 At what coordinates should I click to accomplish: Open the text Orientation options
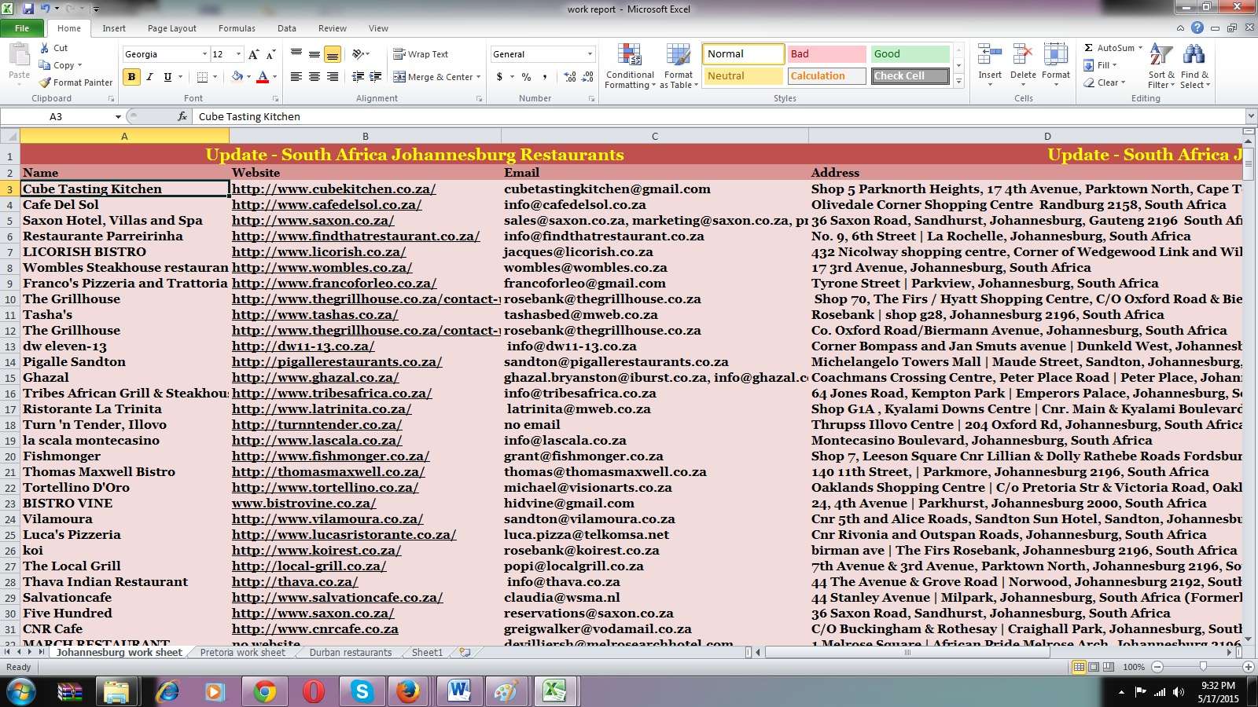coord(360,54)
